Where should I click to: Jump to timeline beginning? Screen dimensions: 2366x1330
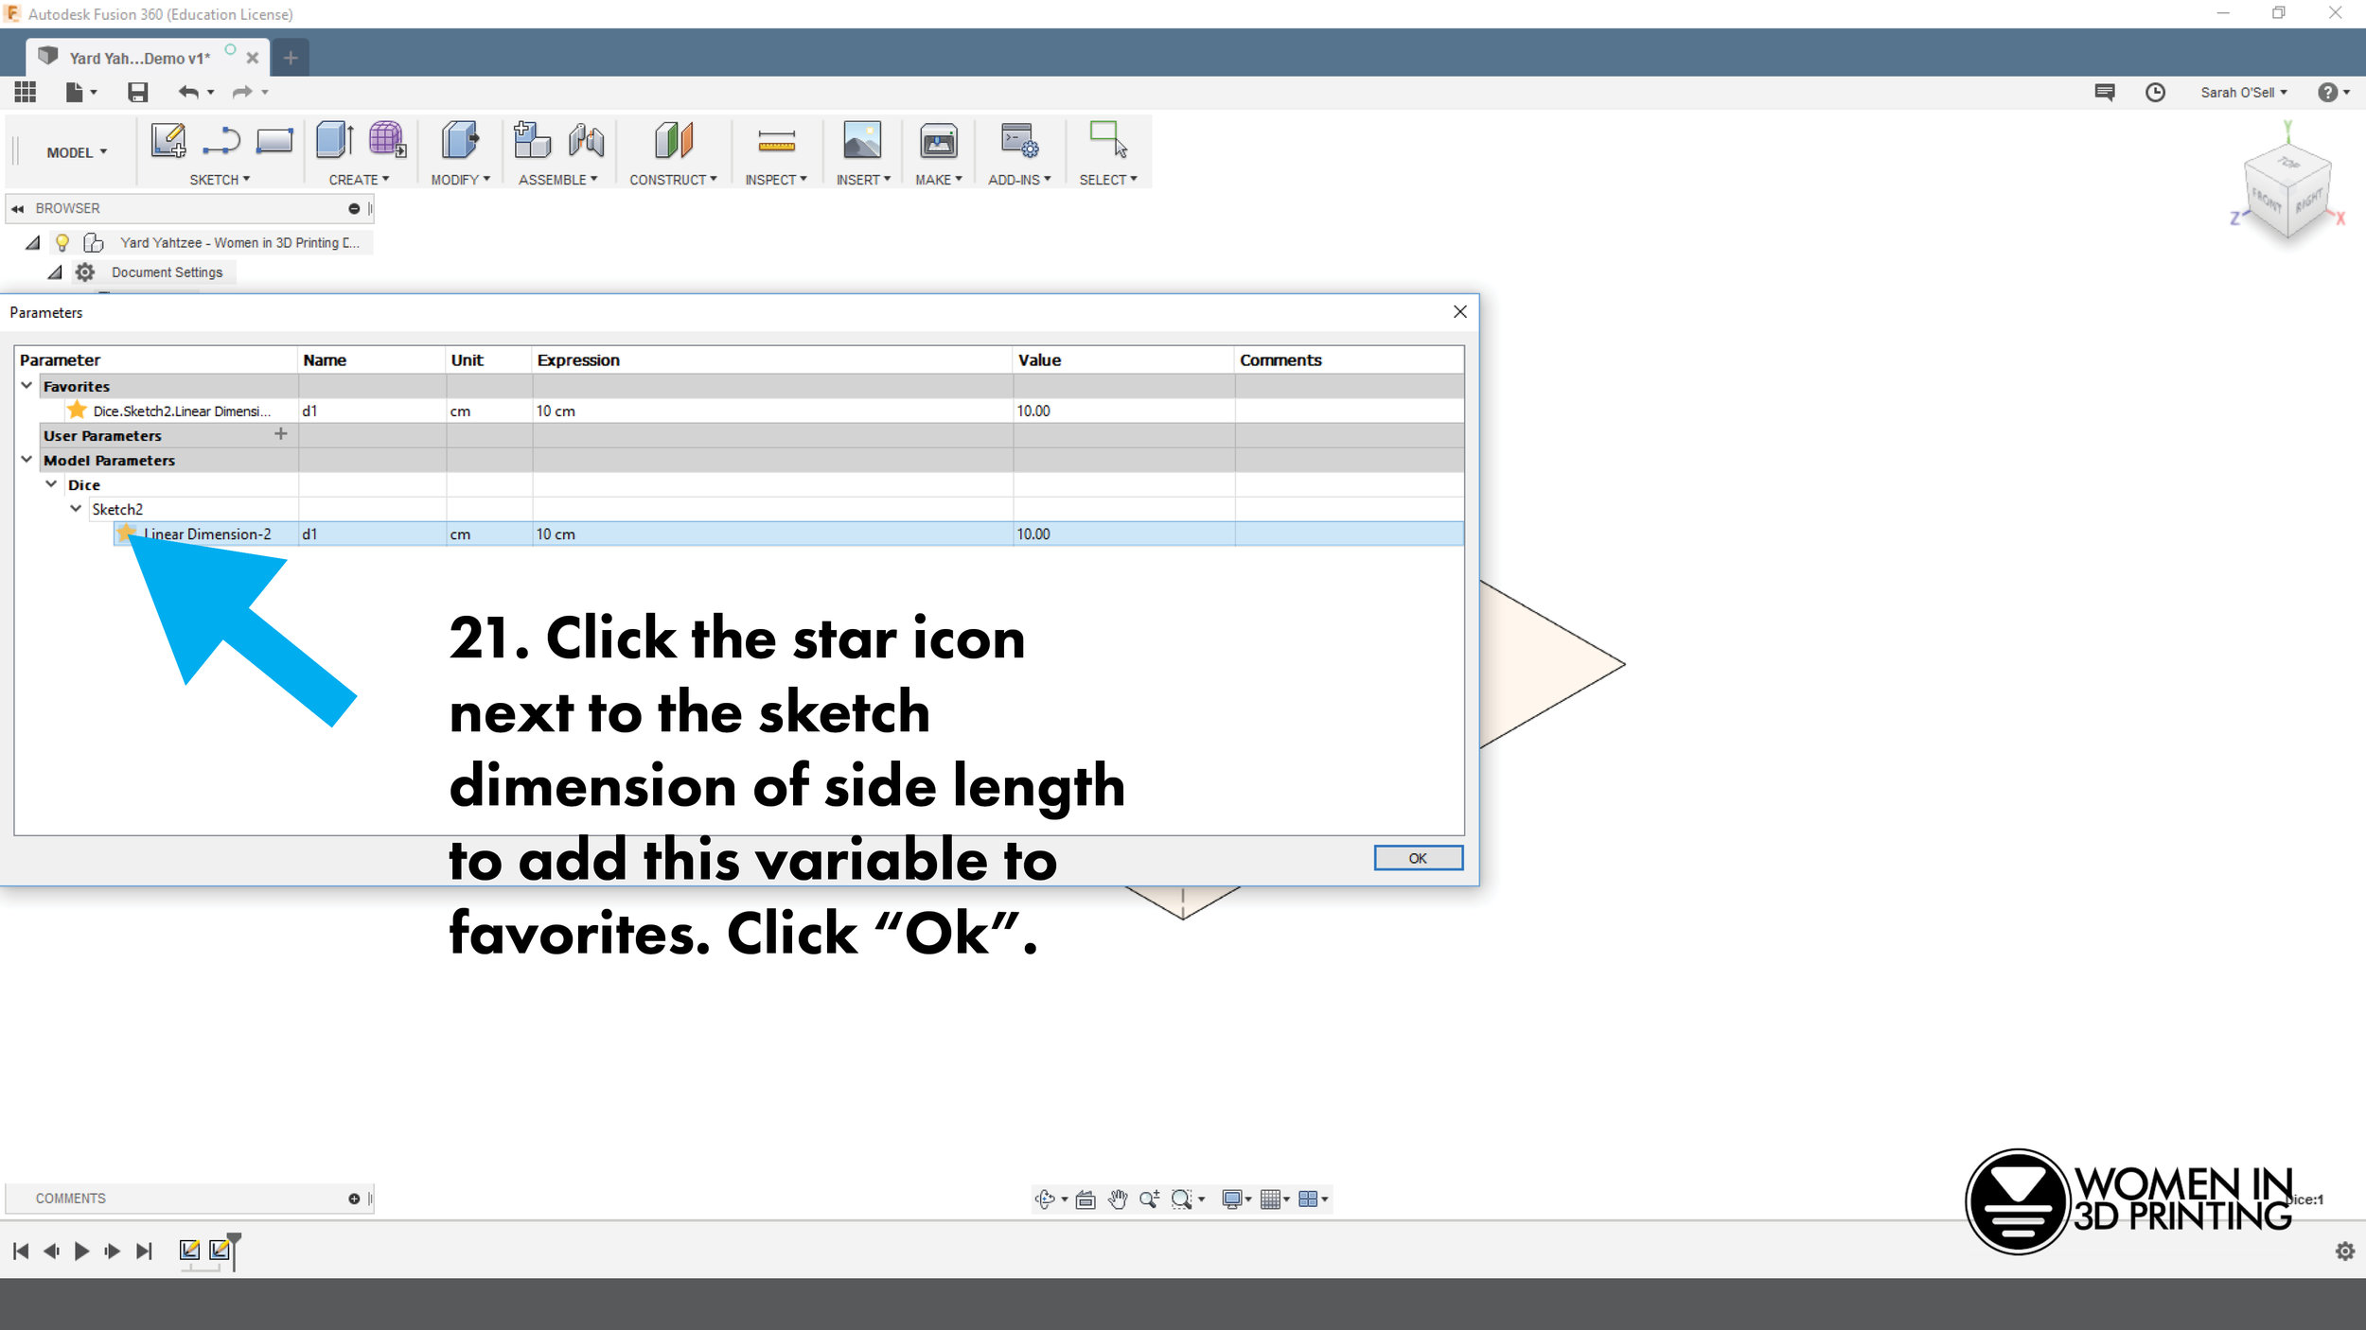(x=21, y=1251)
